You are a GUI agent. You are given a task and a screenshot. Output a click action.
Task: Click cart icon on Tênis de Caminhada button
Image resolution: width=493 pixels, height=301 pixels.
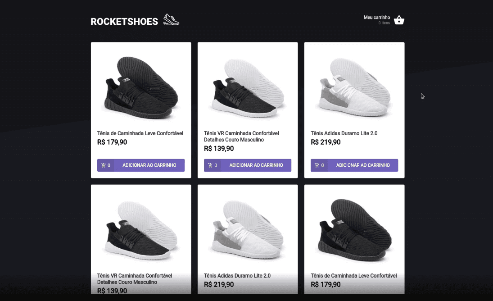tap(104, 165)
